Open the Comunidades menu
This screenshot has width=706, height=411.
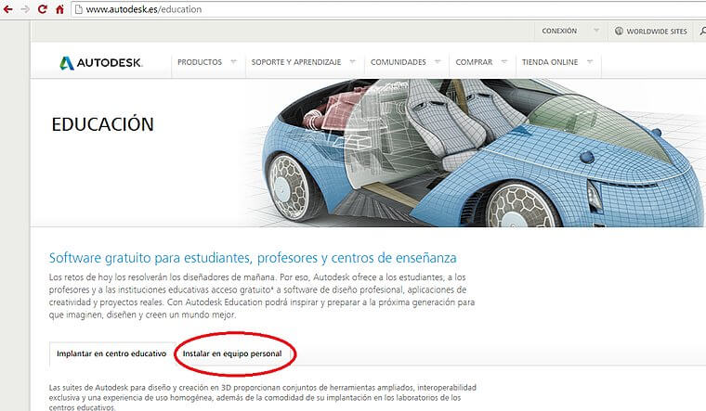pos(398,62)
